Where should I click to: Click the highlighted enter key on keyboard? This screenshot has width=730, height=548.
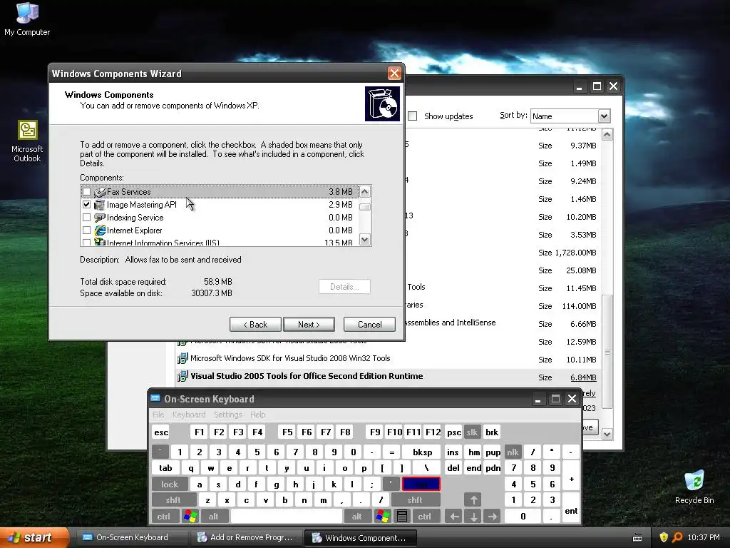(x=421, y=484)
